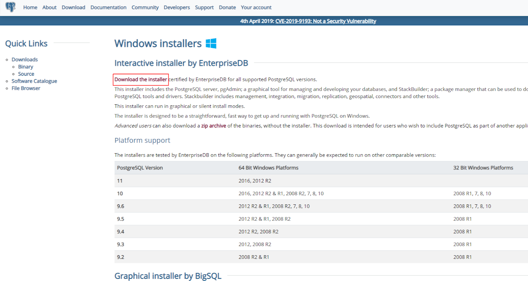
Task: Open the Support nav link
Action: point(204,7)
